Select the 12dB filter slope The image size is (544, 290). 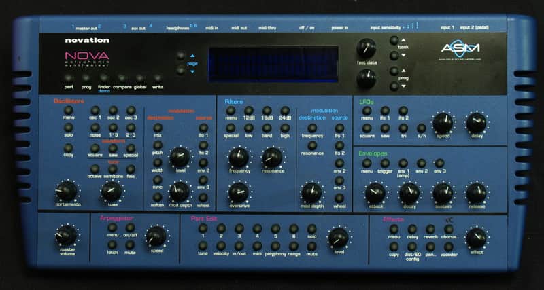point(249,111)
